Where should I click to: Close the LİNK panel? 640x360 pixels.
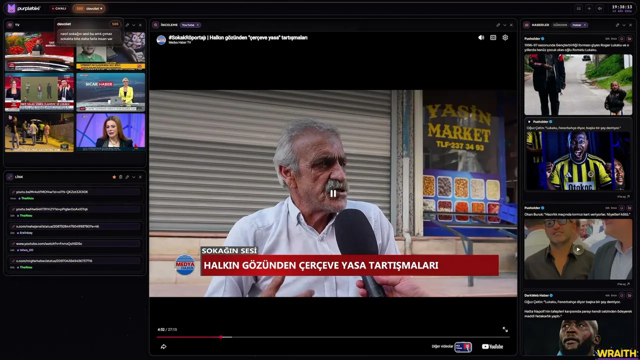[x=140, y=177]
